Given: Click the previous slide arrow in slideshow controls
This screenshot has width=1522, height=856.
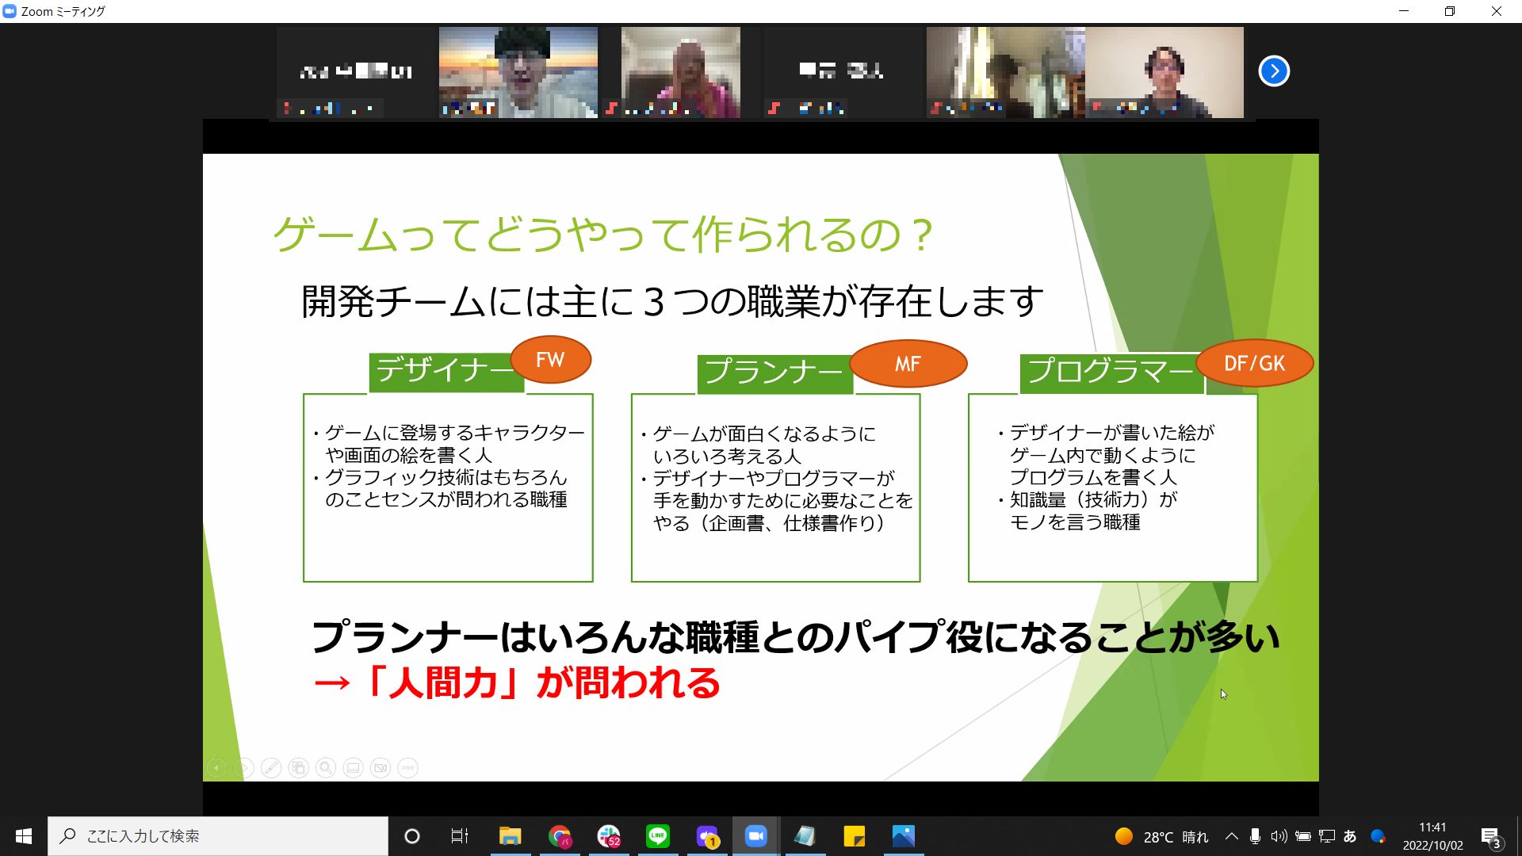Looking at the screenshot, I should tap(216, 767).
